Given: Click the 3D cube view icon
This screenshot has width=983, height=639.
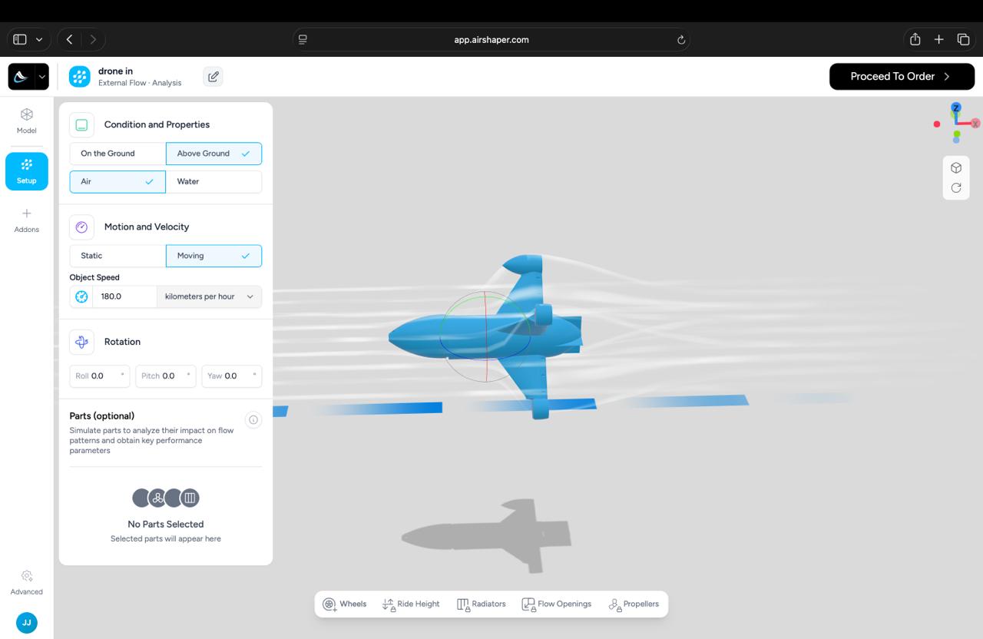Looking at the screenshot, I should tap(956, 168).
